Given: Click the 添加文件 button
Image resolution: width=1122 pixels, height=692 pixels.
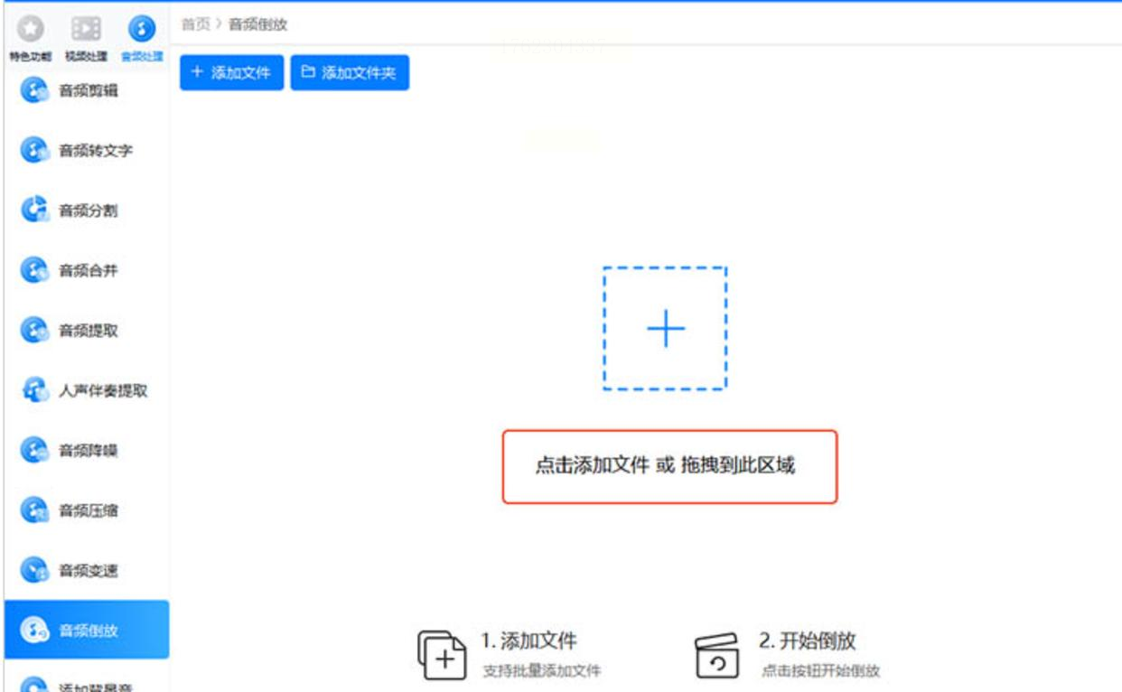Looking at the screenshot, I should click(232, 73).
